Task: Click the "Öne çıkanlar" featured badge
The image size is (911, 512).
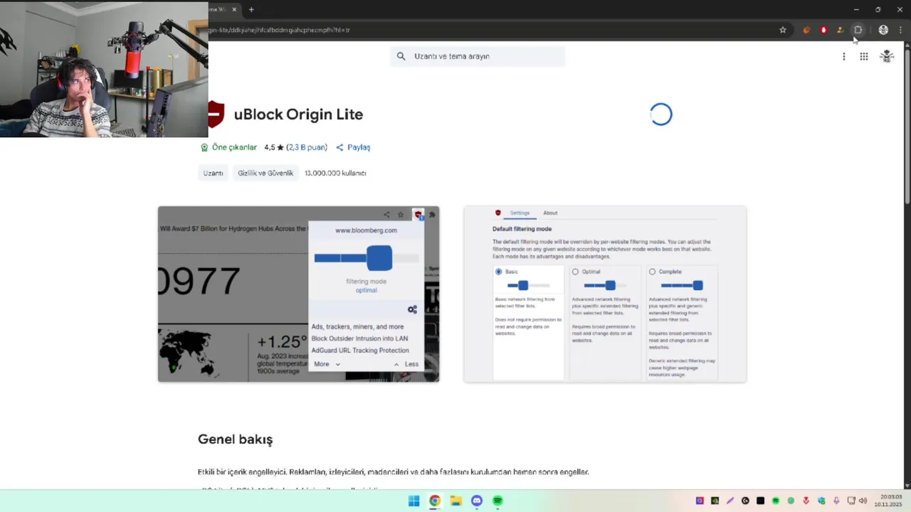Action: pos(228,147)
